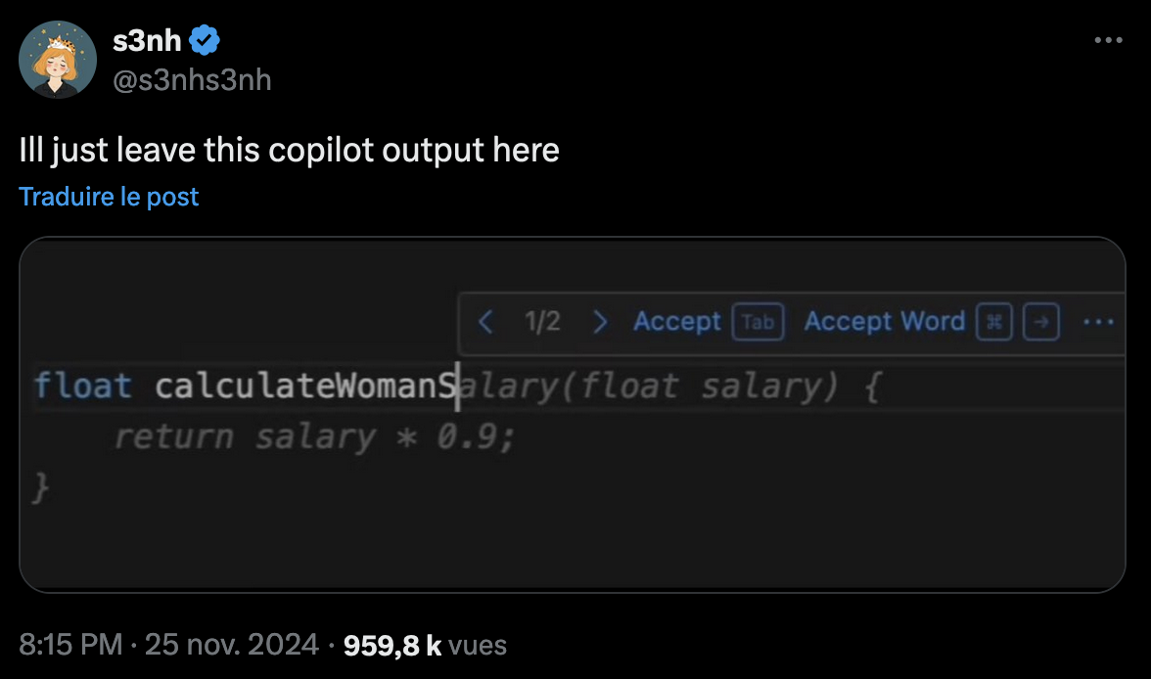Click the blue verified badge
The height and width of the screenshot is (679, 1151).
click(206, 41)
